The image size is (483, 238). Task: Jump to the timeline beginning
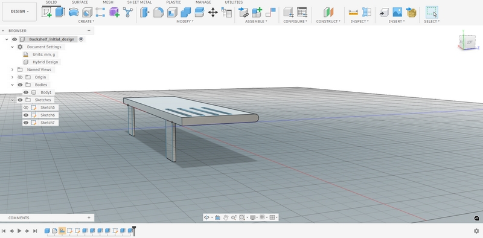[4, 231]
